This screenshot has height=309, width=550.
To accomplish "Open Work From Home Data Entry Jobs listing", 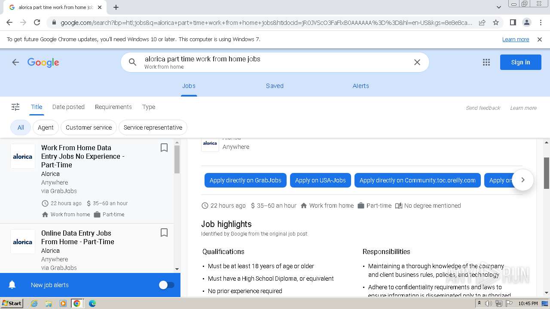I will (83, 156).
